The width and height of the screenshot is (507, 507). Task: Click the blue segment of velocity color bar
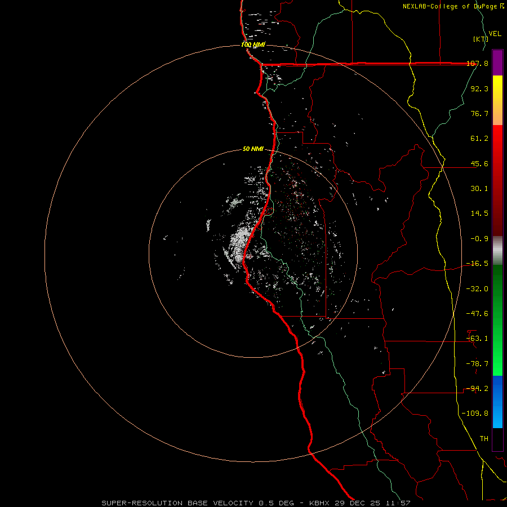click(497, 402)
